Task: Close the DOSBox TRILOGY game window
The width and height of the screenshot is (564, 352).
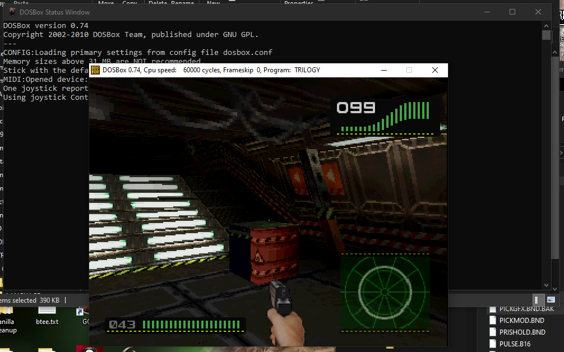Action: pos(435,70)
